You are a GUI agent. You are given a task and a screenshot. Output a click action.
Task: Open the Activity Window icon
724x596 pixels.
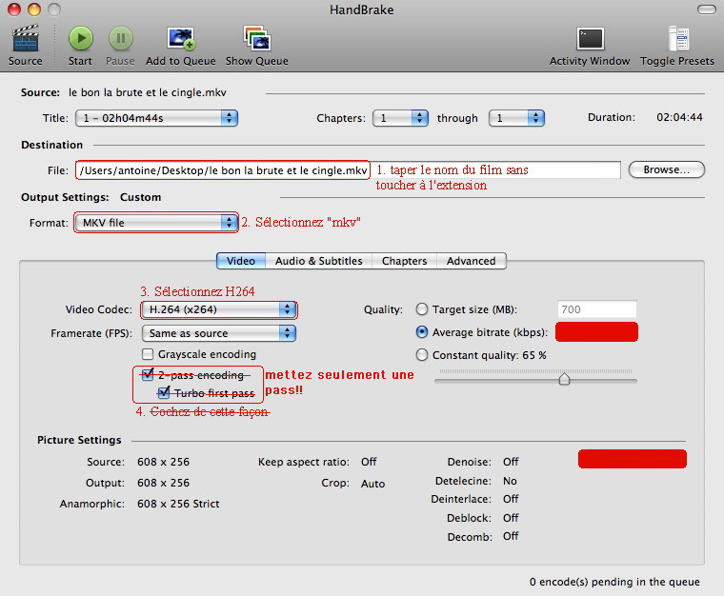point(590,39)
